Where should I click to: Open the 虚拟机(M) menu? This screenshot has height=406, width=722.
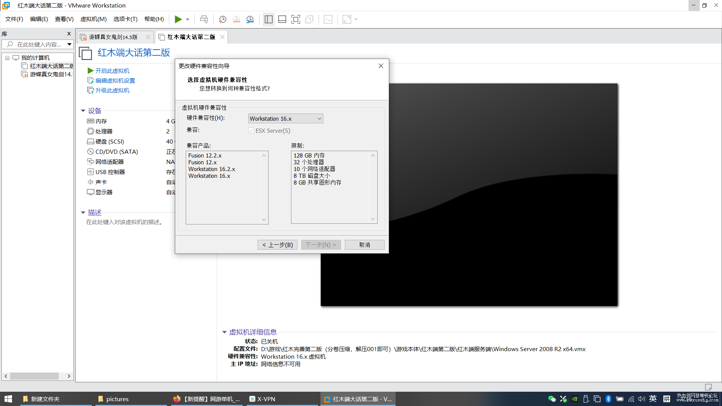94,19
